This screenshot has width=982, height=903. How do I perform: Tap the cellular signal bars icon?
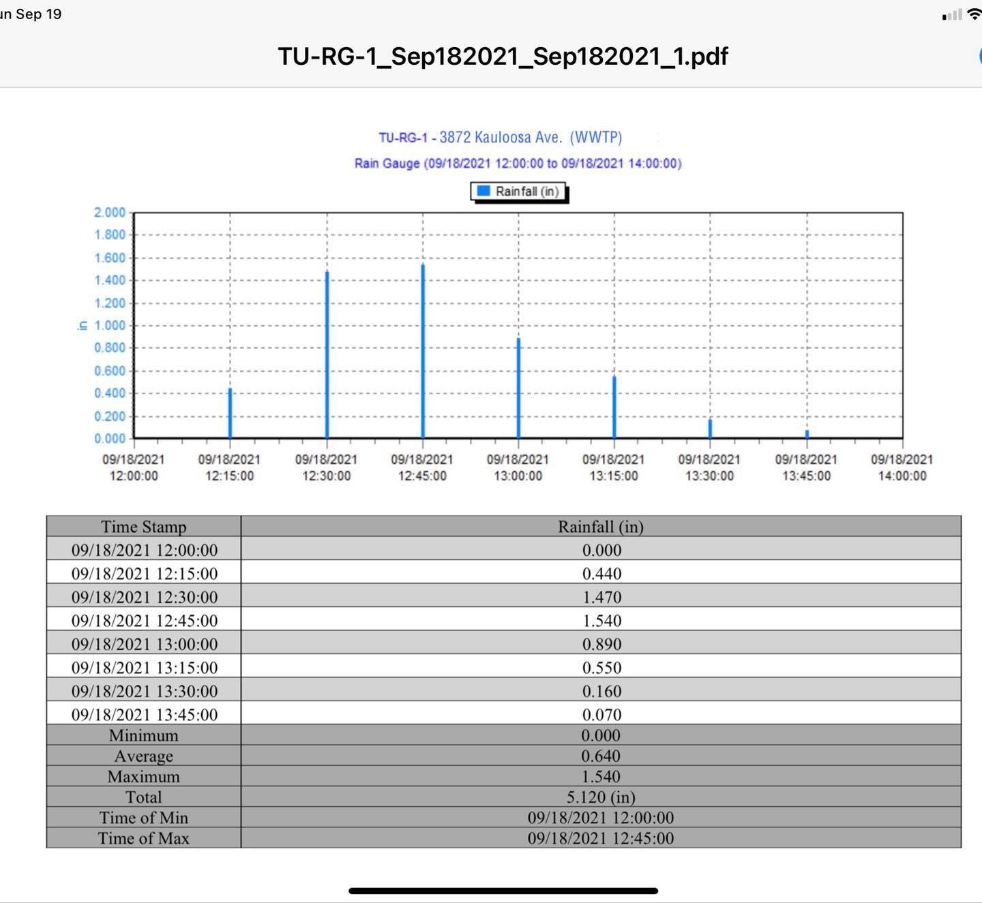click(x=952, y=15)
